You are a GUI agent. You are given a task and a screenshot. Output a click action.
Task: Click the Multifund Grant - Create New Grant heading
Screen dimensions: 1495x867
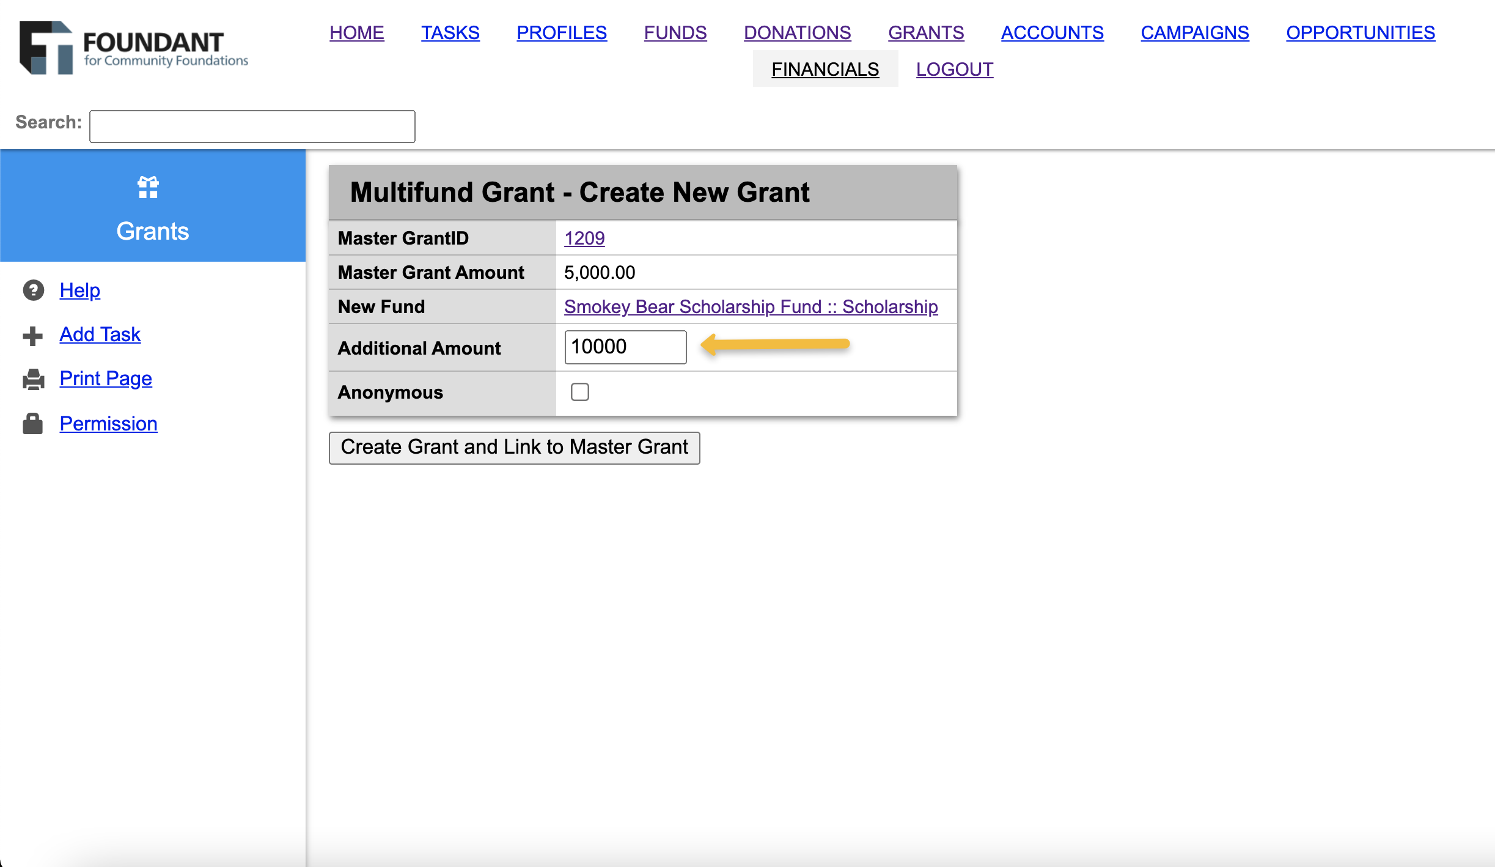[580, 192]
